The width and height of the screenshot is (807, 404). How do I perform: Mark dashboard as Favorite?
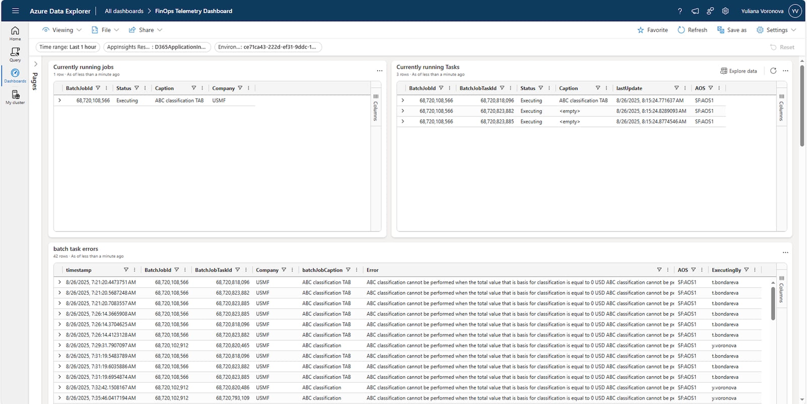[652, 30]
